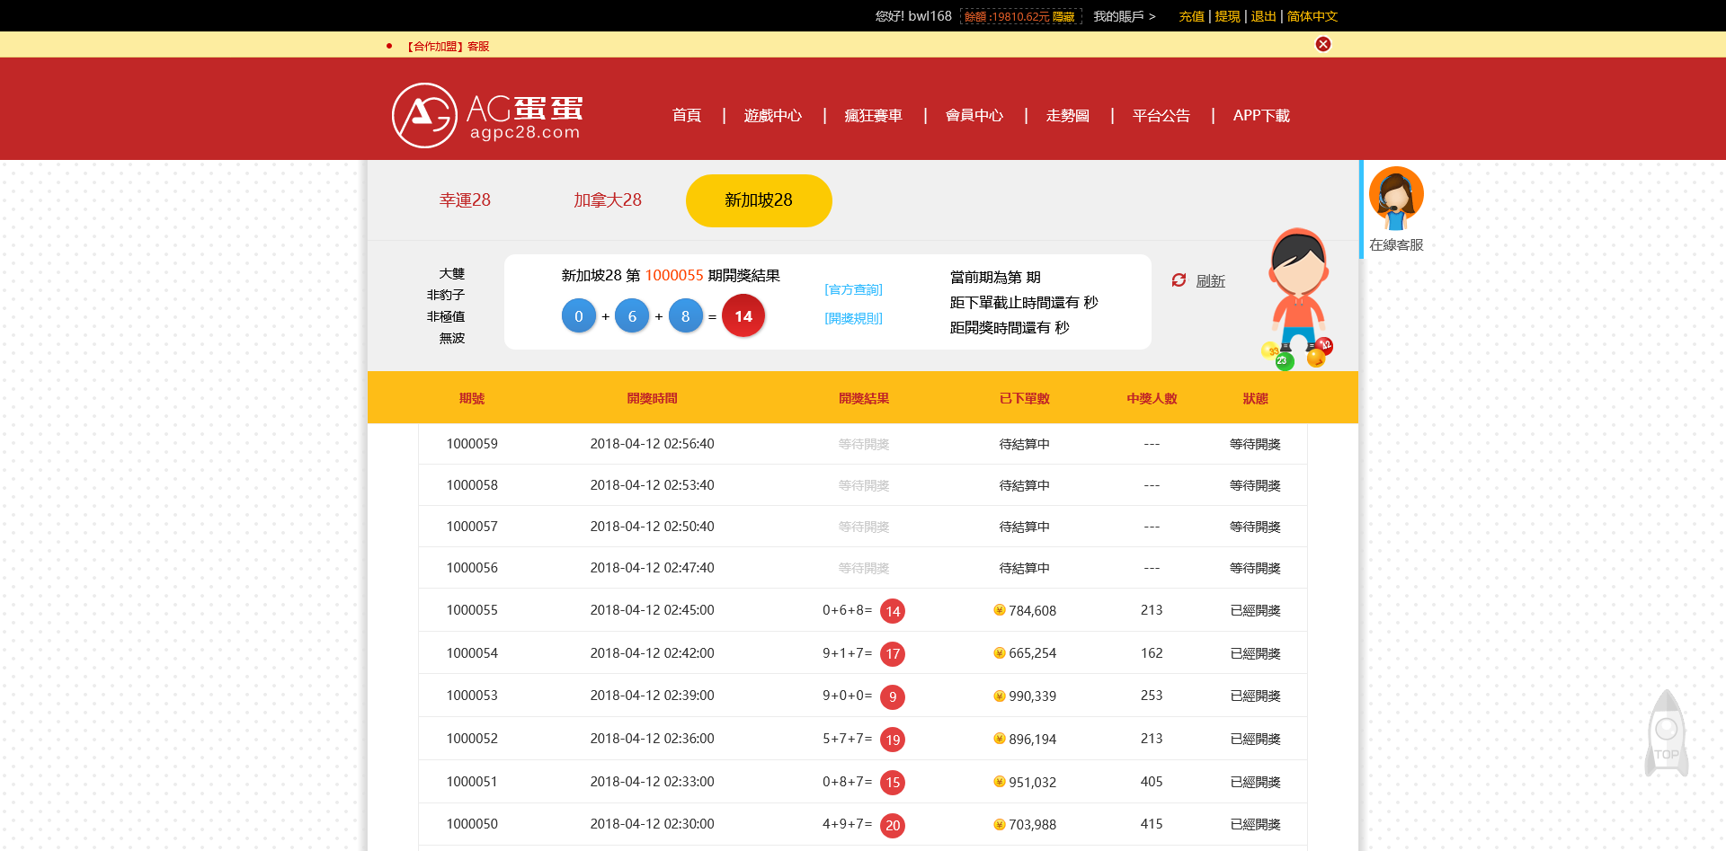The image size is (1726, 851).
Task: Open the 遊戲中心 menu
Action: click(x=772, y=115)
